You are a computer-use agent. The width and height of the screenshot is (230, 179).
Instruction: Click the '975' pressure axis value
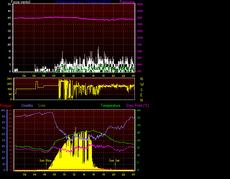click(x=139, y=71)
